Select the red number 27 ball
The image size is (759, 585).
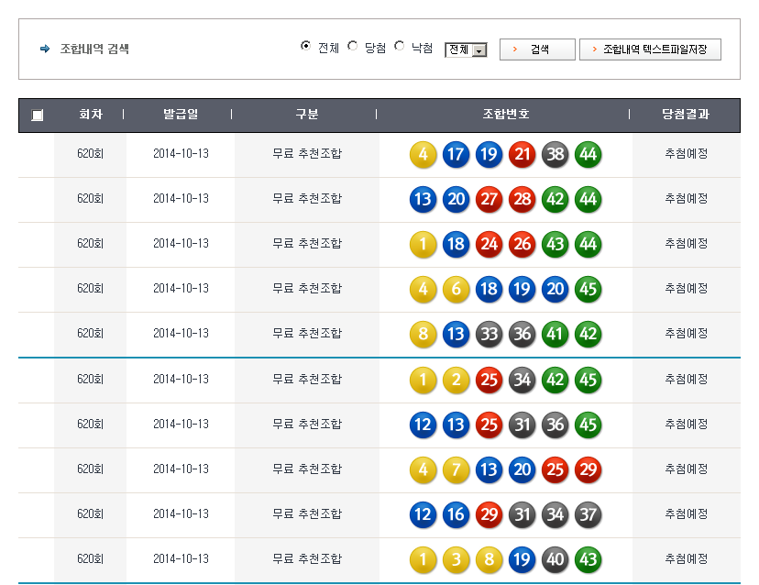[489, 199]
